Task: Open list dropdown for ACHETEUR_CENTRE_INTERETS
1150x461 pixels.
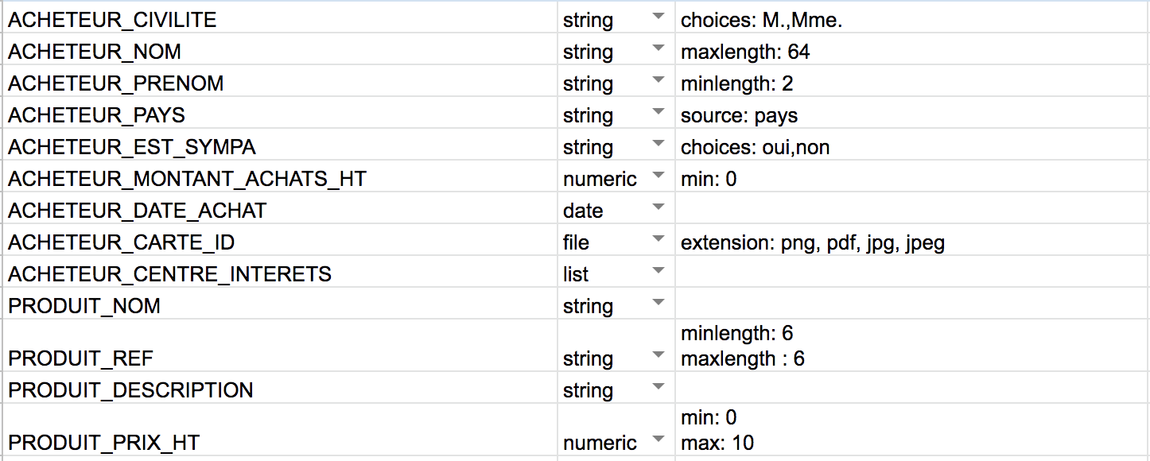Action: (658, 272)
